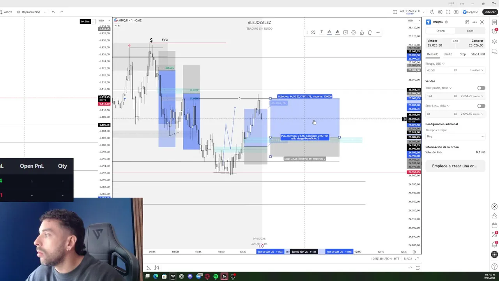Open Spotify from the Windows taskbar

(216, 276)
